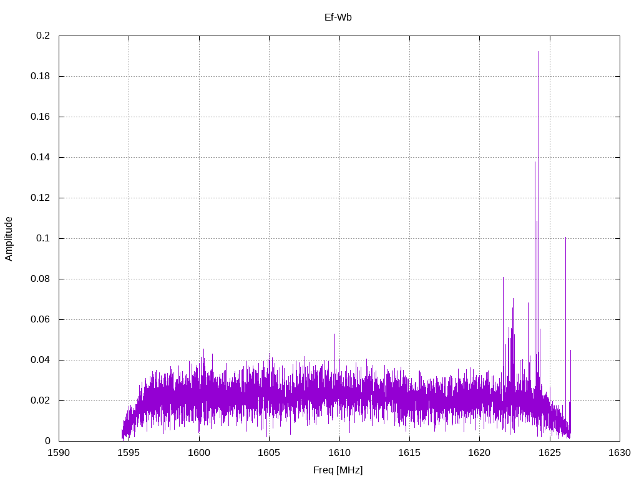
Task: Click the x-axis tick label 1620
Action: point(480,453)
